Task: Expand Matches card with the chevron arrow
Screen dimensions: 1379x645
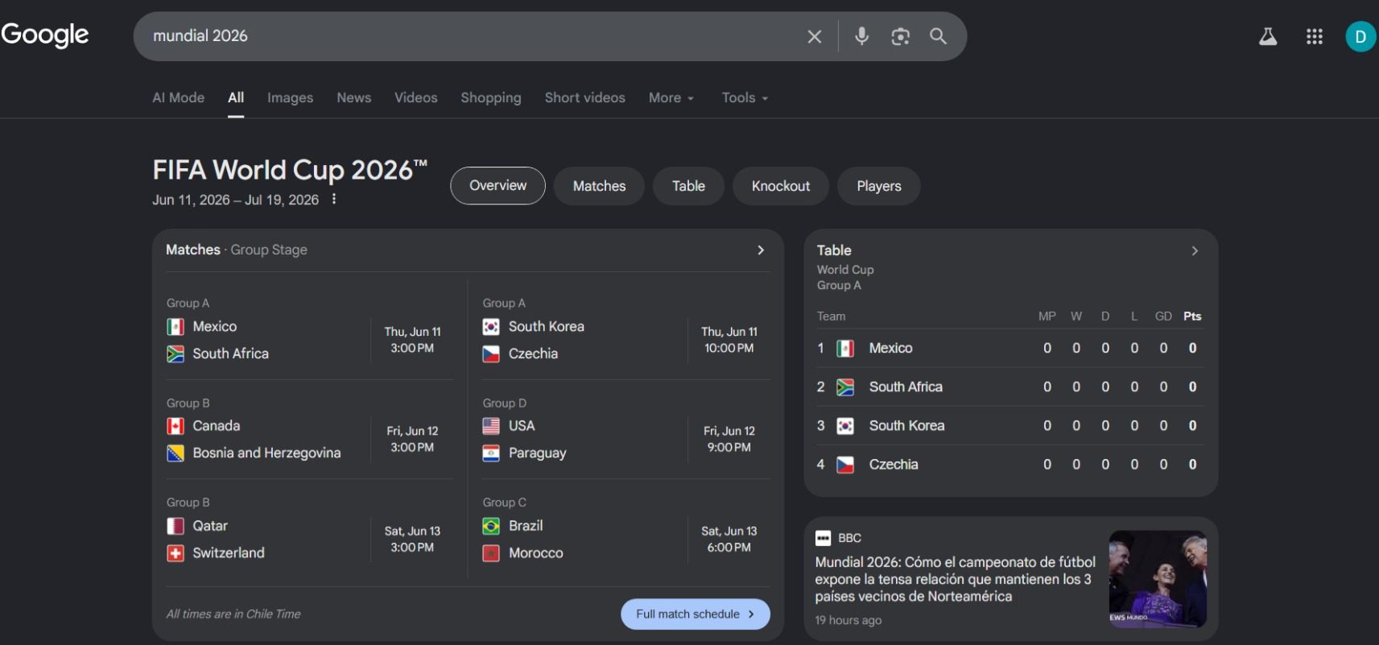Action: [761, 250]
